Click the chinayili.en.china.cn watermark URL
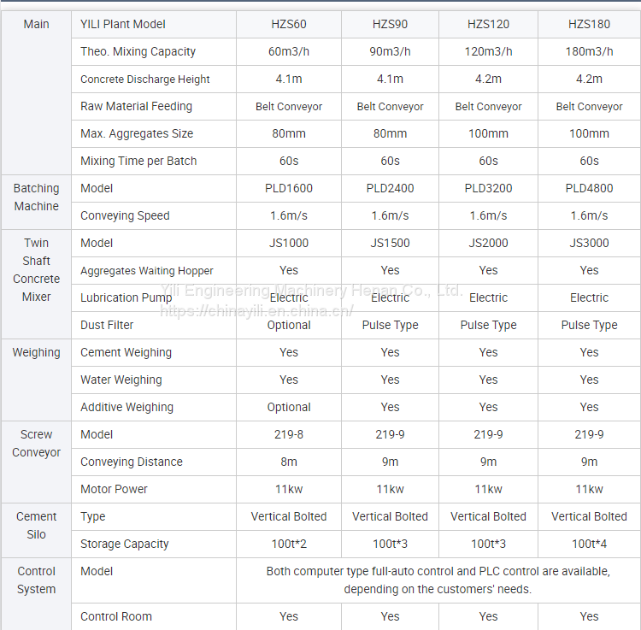Image resolution: width=641 pixels, height=630 pixels. pyautogui.click(x=256, y=311)
